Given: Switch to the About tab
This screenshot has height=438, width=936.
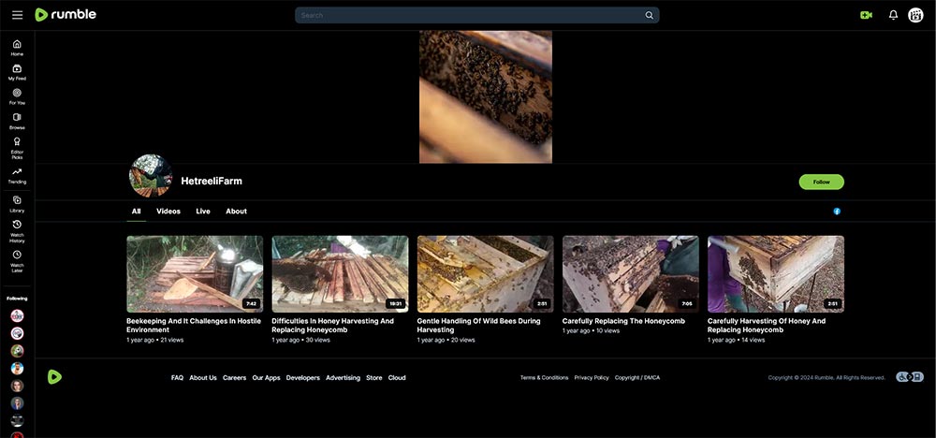Looking at the screenshot, I should tap(237, 212).
